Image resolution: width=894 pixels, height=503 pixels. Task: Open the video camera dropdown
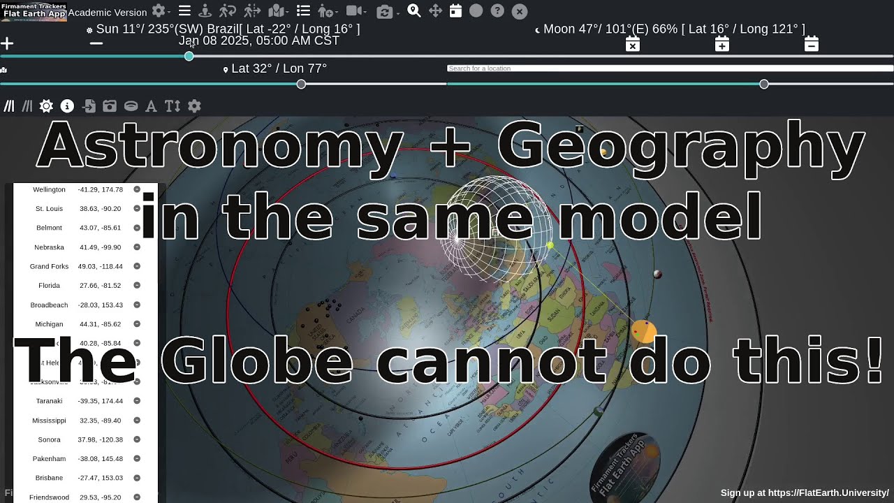pyautogui.click(x=356, y=11)
